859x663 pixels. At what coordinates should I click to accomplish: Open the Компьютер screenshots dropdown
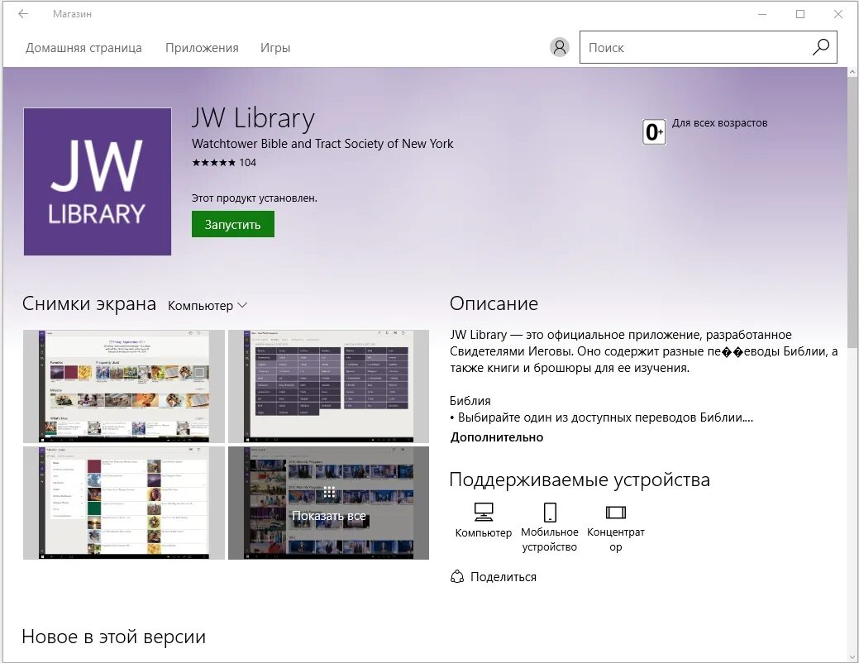coord(207,305)
